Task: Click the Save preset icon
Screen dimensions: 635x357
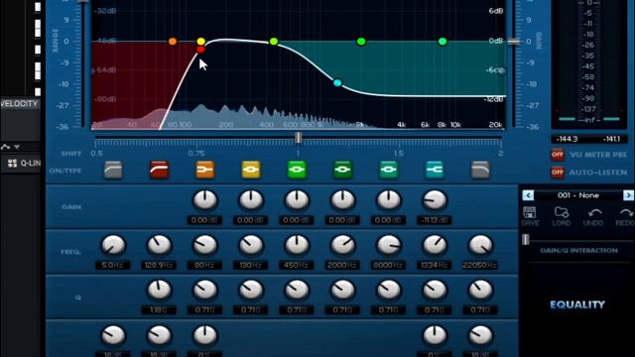Action: (529, 212)
